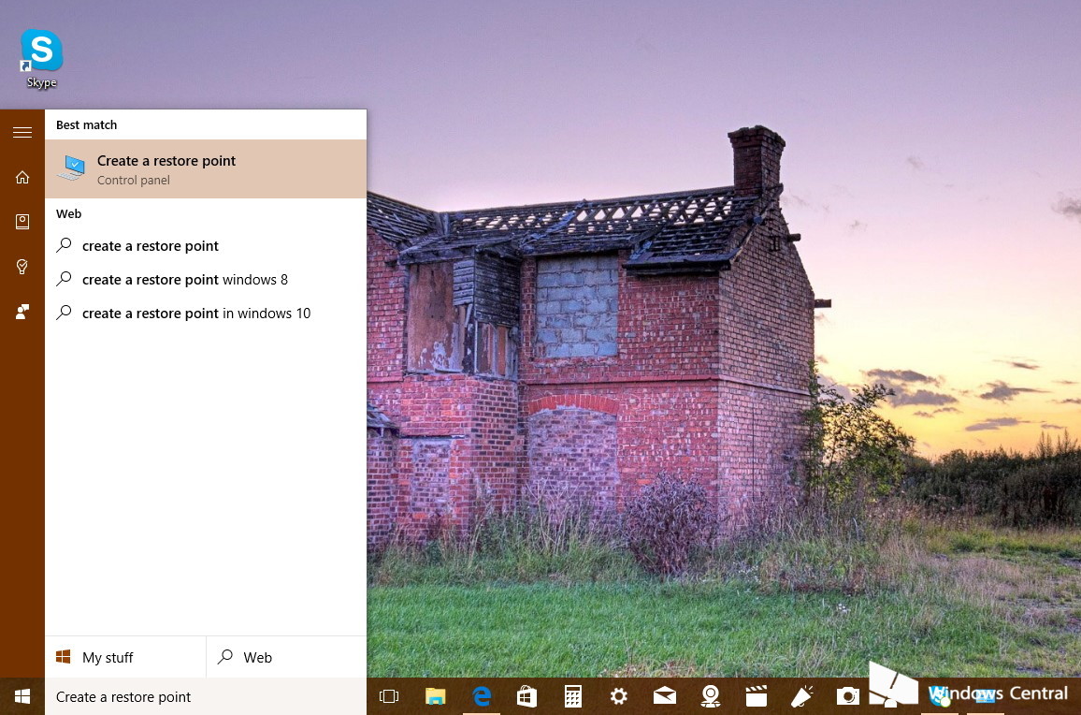Open Task View from the taskbar
The image size is (1081, 715).
coord(389,696)
